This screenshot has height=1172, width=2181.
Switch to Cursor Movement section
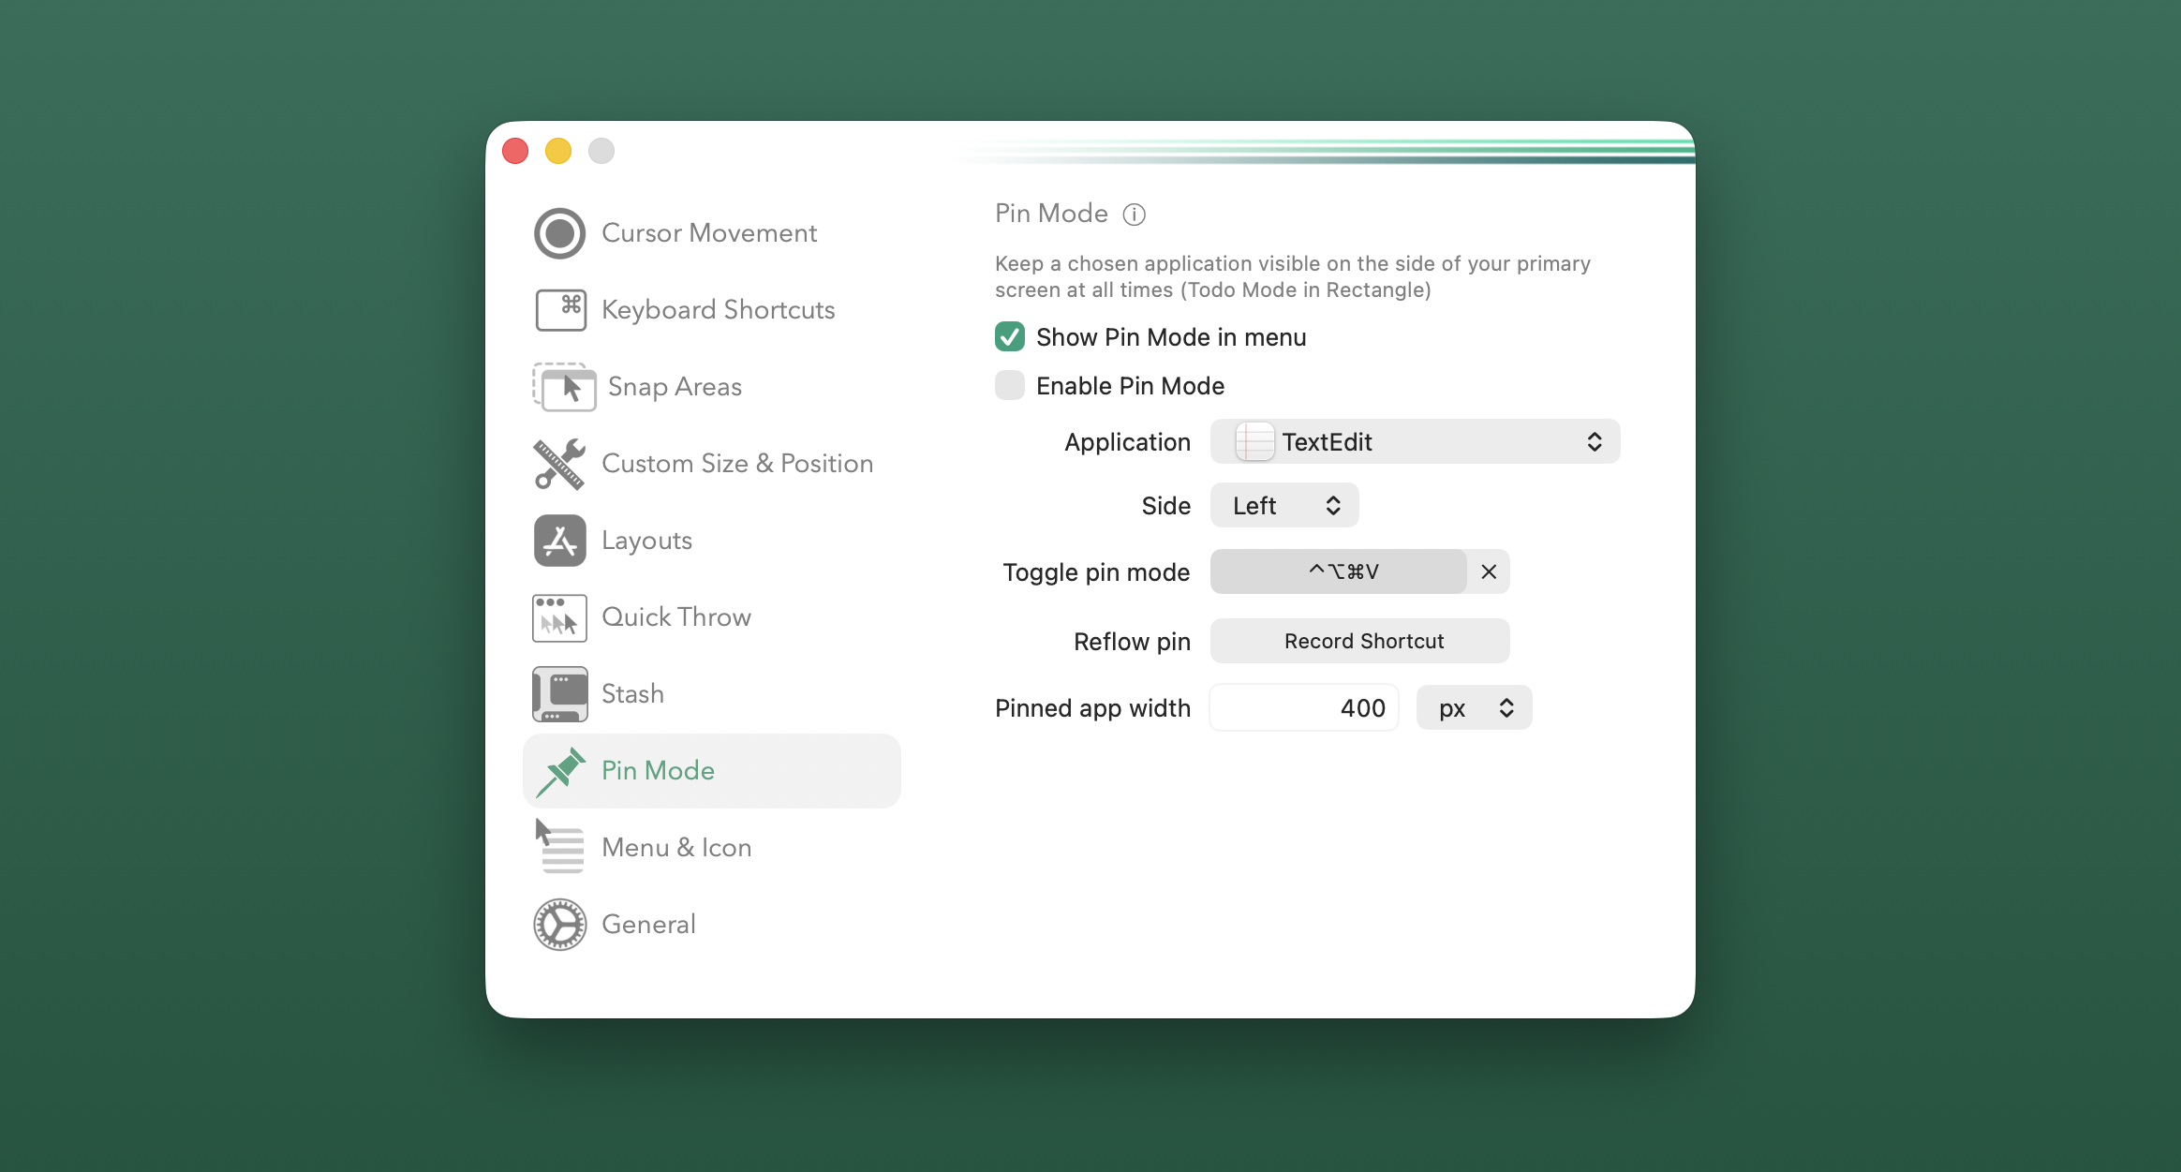tap(709, 233)
